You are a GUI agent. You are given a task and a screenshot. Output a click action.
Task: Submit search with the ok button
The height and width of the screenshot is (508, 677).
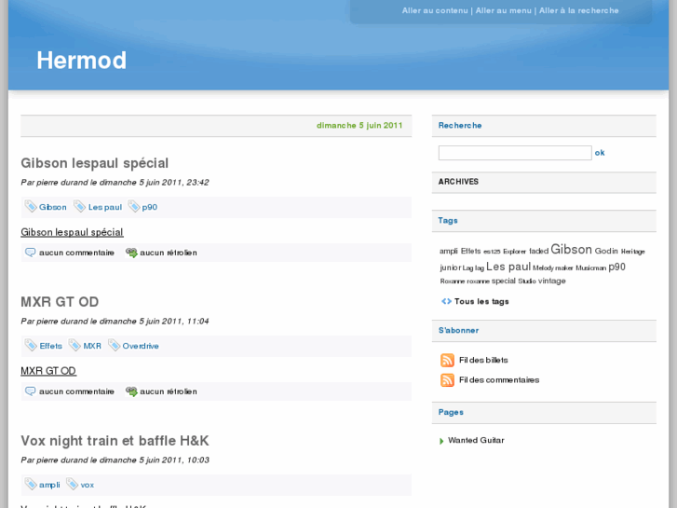click(x=600, y=153)
